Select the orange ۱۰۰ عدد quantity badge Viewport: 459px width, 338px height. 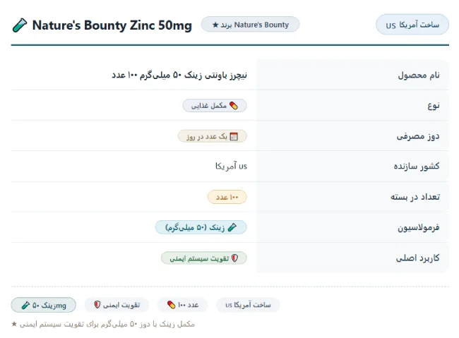point(227,197)
